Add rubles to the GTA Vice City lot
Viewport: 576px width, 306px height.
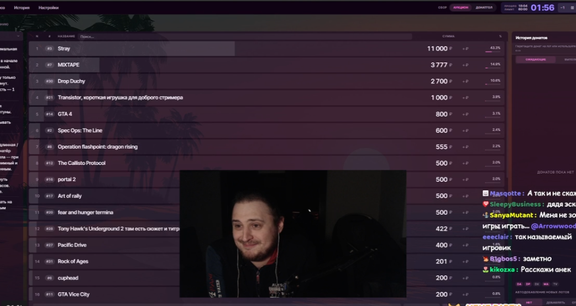pyautogui.click(x=465, y=294)
